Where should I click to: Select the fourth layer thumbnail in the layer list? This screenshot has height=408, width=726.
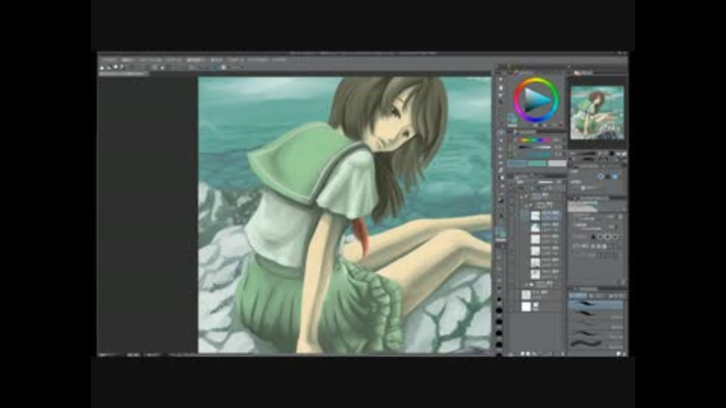535,251
